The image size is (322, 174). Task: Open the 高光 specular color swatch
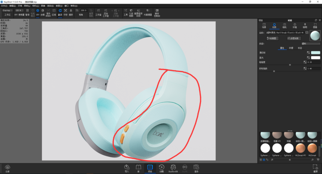(x=315, y=58)
